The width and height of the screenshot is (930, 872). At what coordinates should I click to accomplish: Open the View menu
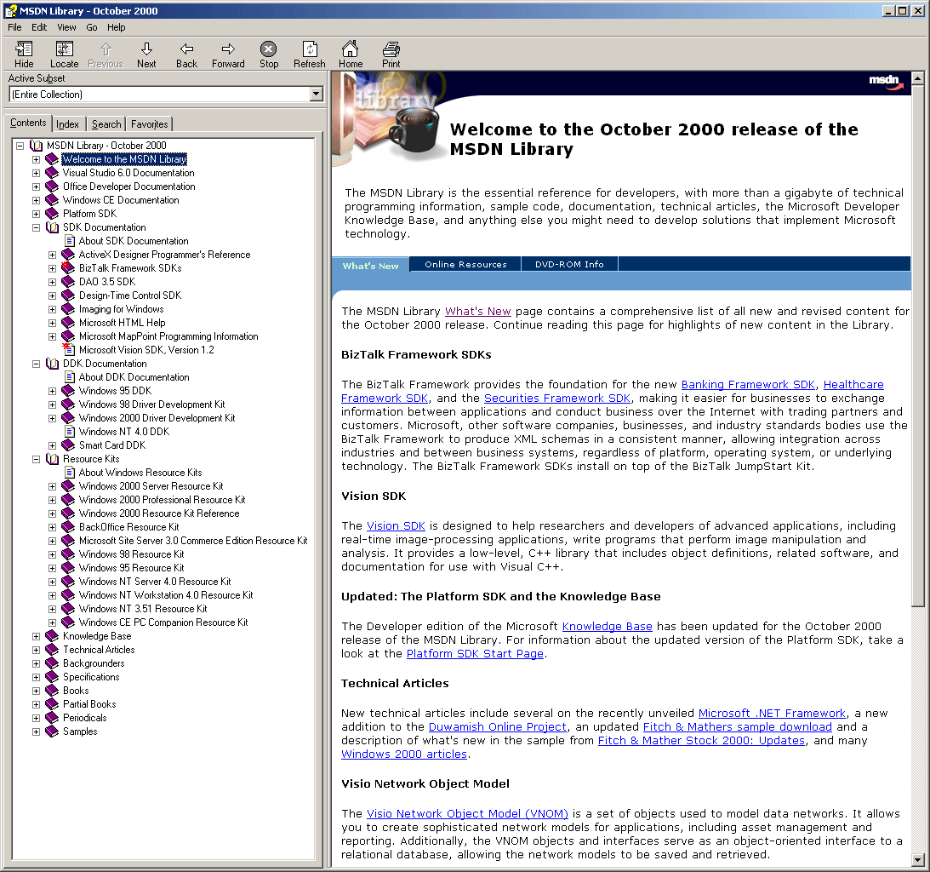click(x=66, y=27)
